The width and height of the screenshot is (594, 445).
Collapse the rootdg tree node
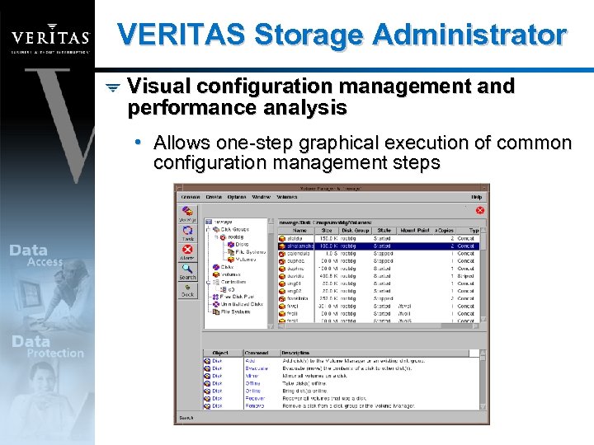pos(216,237)
